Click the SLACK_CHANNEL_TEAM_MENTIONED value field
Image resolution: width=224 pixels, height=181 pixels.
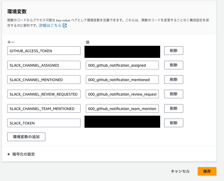[122, 108]
